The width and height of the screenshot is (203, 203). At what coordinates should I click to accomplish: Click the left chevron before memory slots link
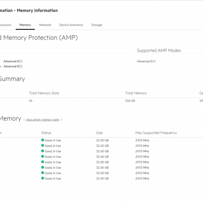tap(24, 120)
